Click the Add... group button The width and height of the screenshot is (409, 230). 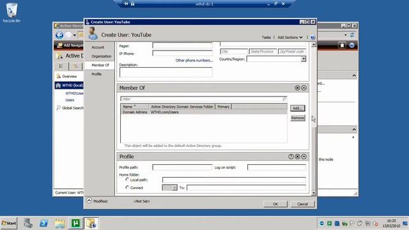[298, 108]
